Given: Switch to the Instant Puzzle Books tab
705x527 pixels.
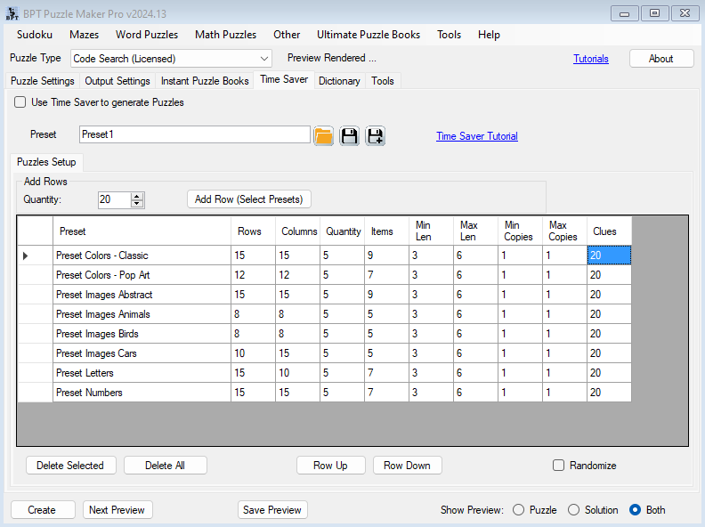Looking at the screenshot, I should (205, 81).
